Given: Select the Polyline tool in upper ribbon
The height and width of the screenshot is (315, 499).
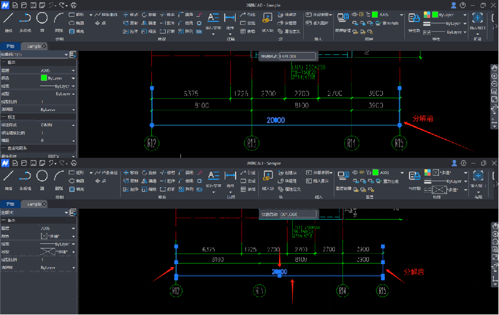Looking at the screenshot, I should [x=25, y=20].
